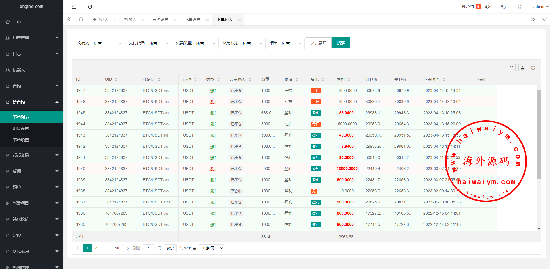Print table using the printer icon
550x269 pixels.
pyautogui.click(x=533, y=68)
